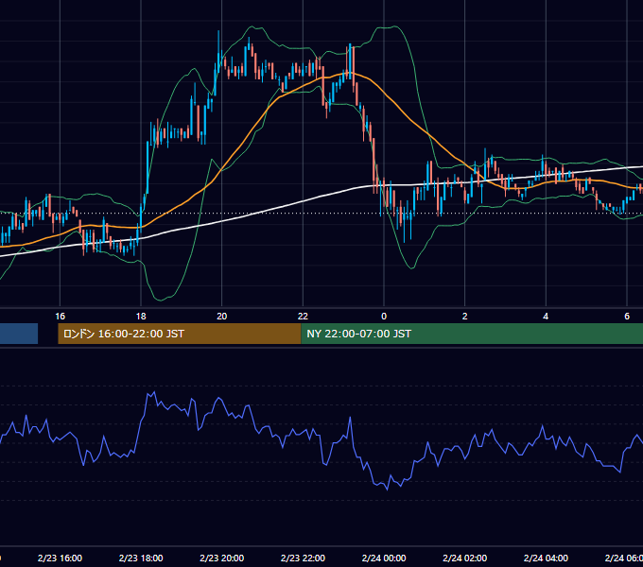Click the hour label 0 on price chart axis
Screen dimensions: 643x567
tap(384, 317)
